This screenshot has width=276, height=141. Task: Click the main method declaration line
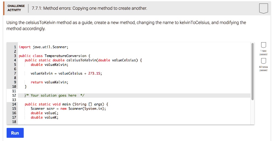click(67, 104)
